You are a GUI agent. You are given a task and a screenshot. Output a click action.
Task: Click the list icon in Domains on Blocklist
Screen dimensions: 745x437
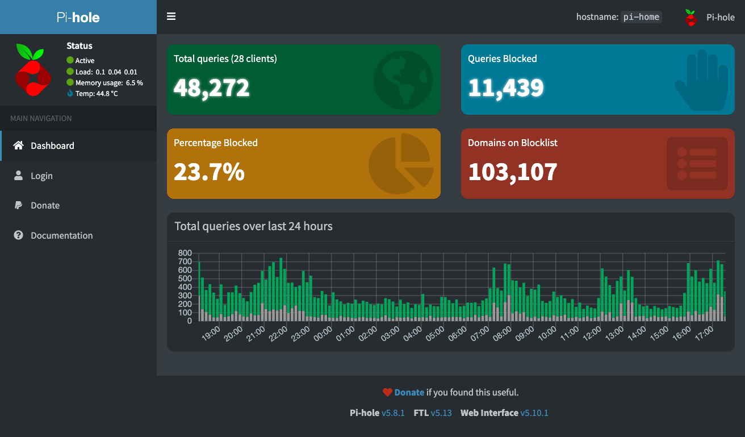697,164
